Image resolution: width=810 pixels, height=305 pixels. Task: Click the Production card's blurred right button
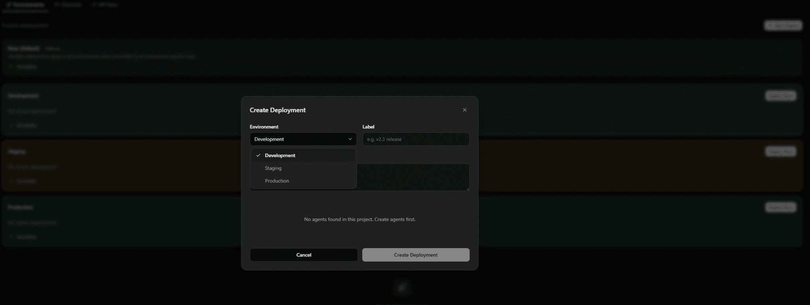(780, 207)
